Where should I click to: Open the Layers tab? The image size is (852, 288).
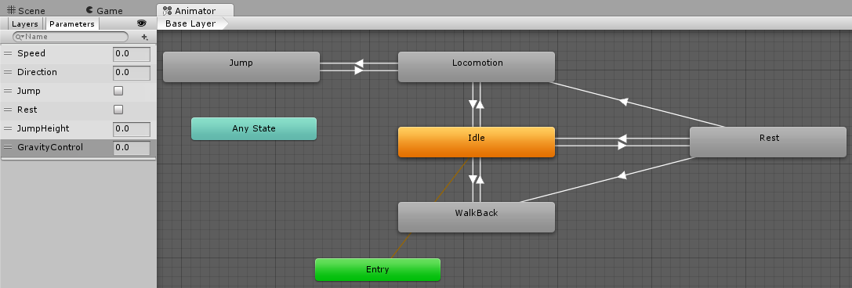click(x=25, y=23)
